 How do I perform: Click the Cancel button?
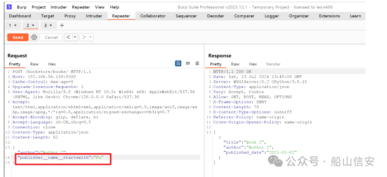pos(51,38)
